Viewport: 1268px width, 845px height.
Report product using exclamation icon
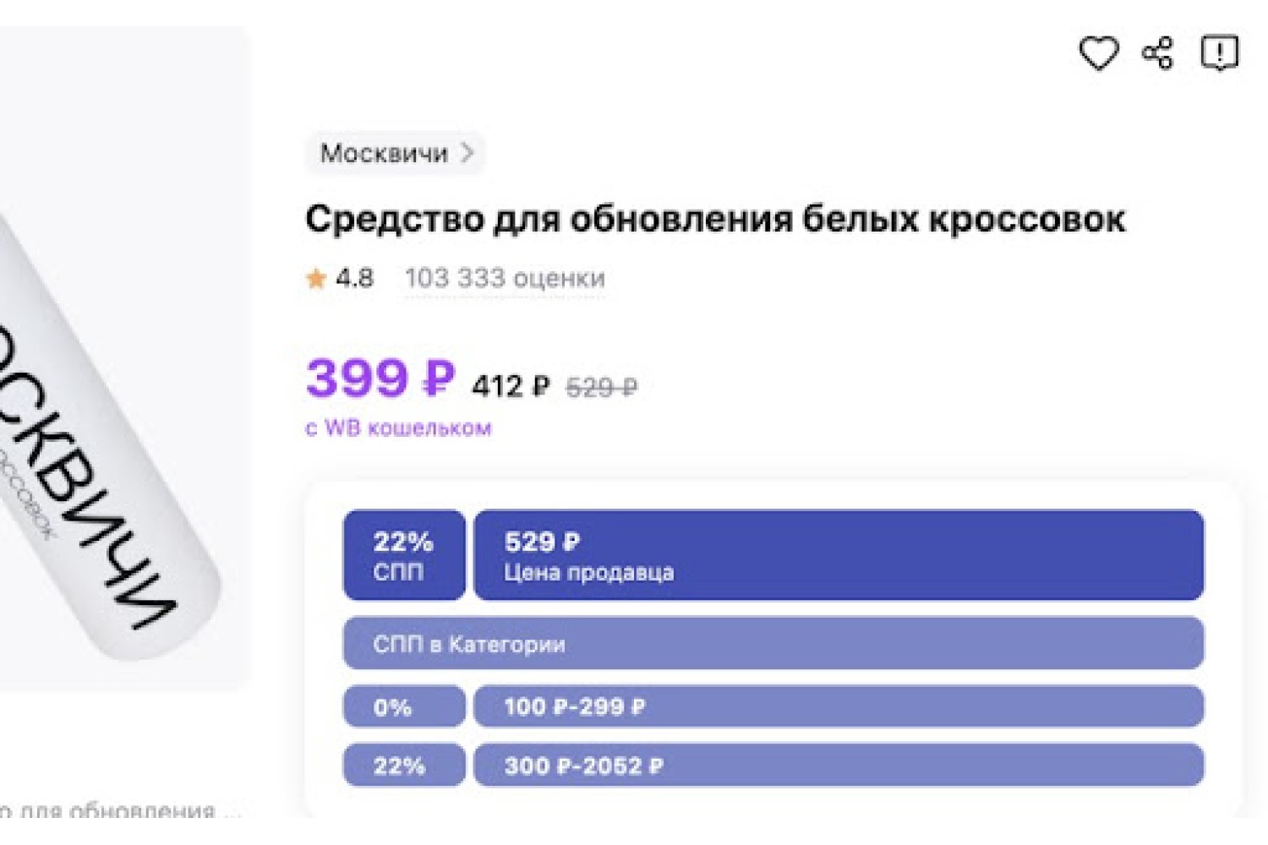tap(1219, 53)
